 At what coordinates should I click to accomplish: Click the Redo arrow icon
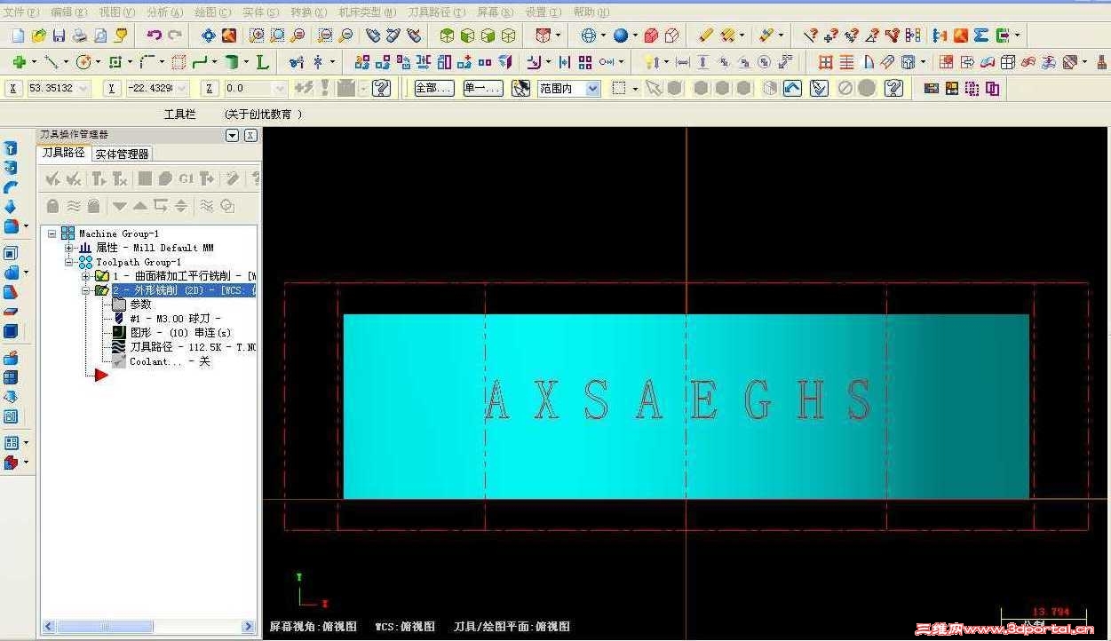[174, 36]
